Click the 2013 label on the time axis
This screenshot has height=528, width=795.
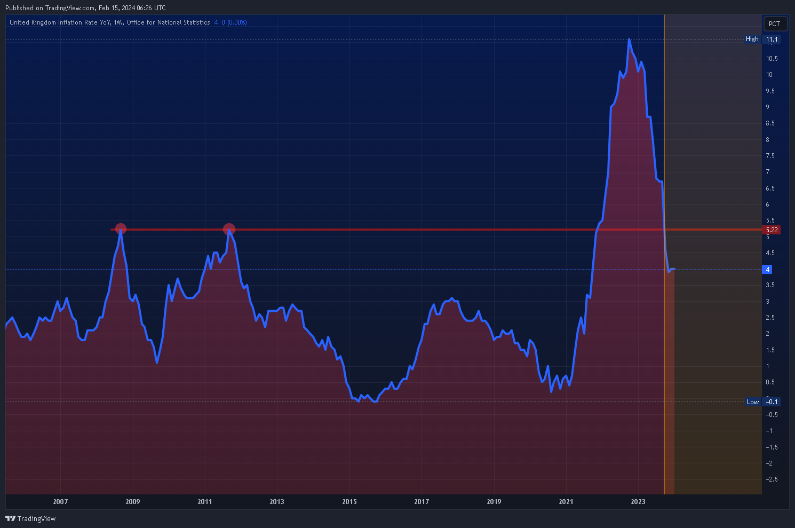click(277, 501)
